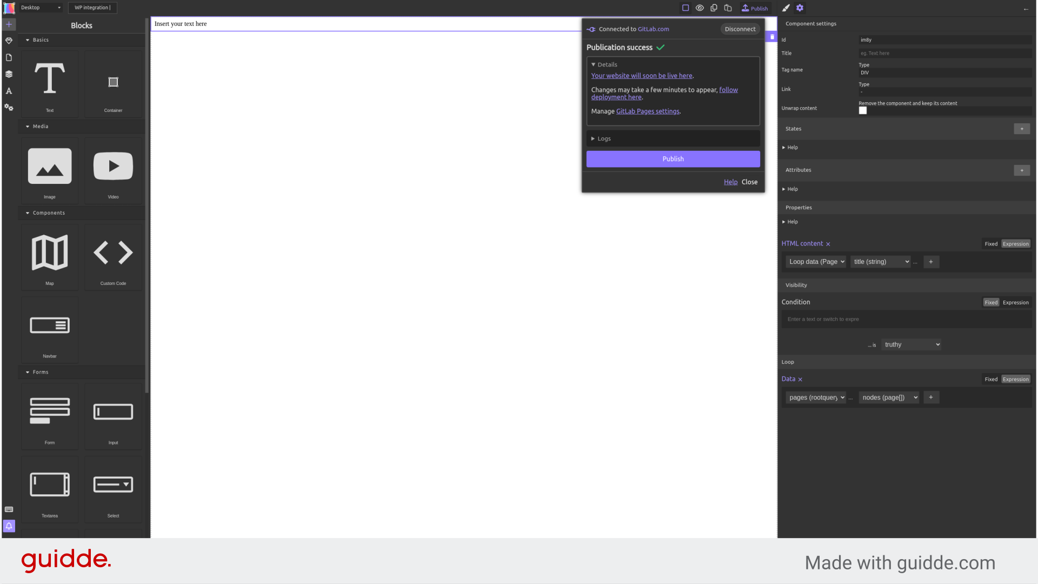Add the Image block
The height and width of the screenshot is (584, 1038).
pyautogui.click(x=50, y=171)
